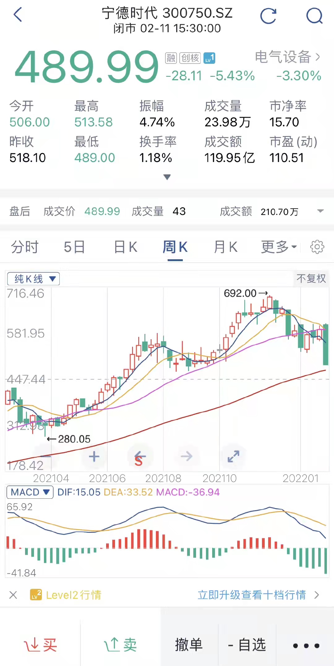Open the MACD indicator dropdown
Image resolution: width=334 pixels, height=666 pixels.
click(30, 492)
